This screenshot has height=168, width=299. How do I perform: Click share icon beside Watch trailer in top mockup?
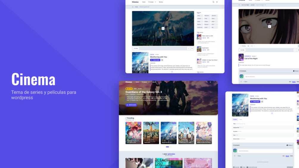point(162,60)
